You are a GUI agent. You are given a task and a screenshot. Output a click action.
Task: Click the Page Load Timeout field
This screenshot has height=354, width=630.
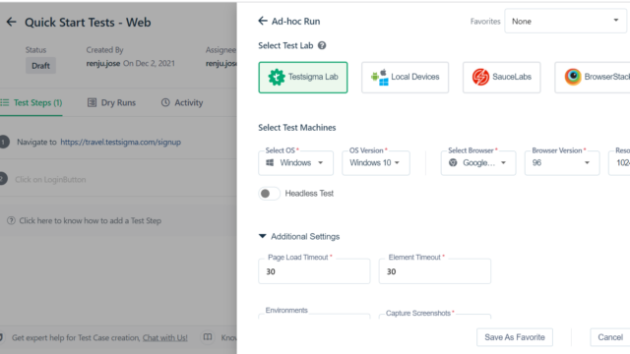click(314, 271)
